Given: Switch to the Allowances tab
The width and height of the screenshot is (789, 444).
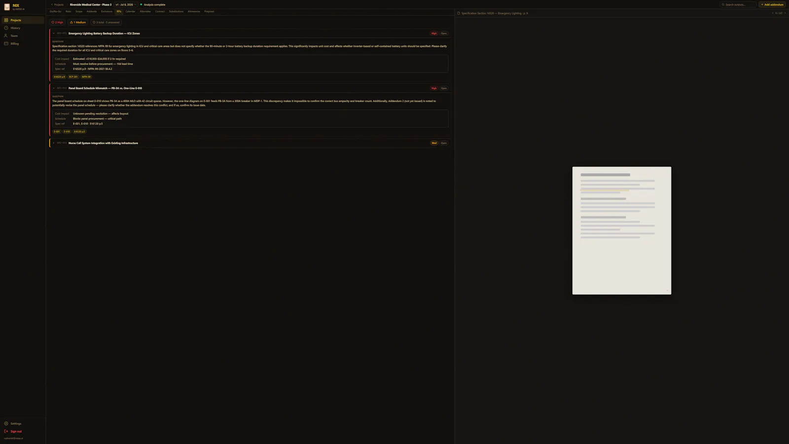Looking at the screenshot, I should pos(194,11).
